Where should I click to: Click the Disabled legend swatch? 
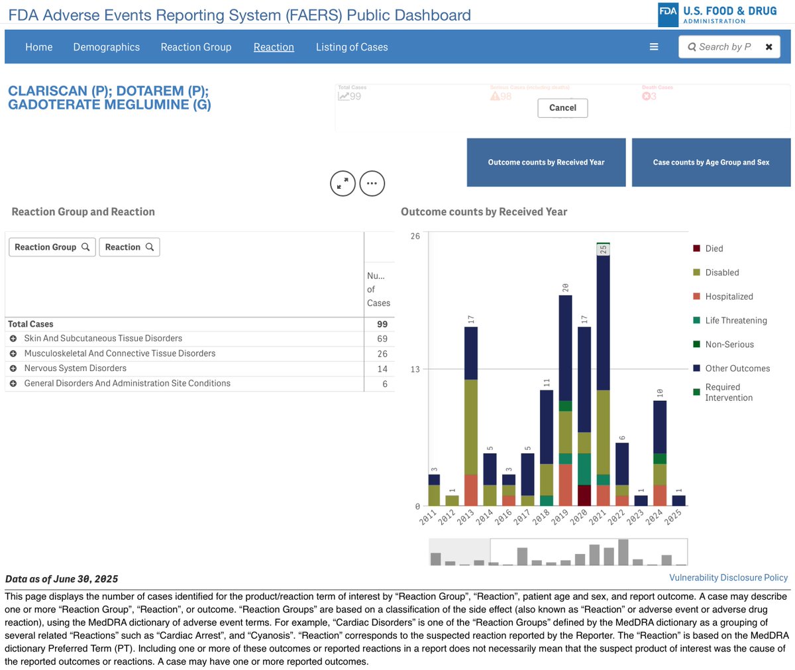(696, 272)
